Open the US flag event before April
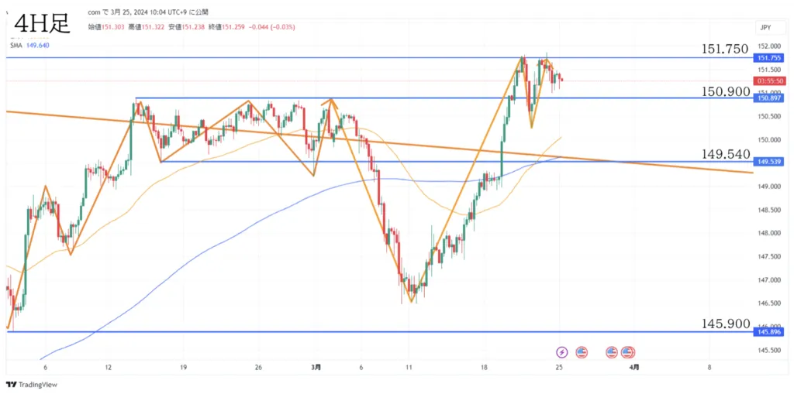The height and width of the screenshot is (394, 794). [x=612, y=351]
